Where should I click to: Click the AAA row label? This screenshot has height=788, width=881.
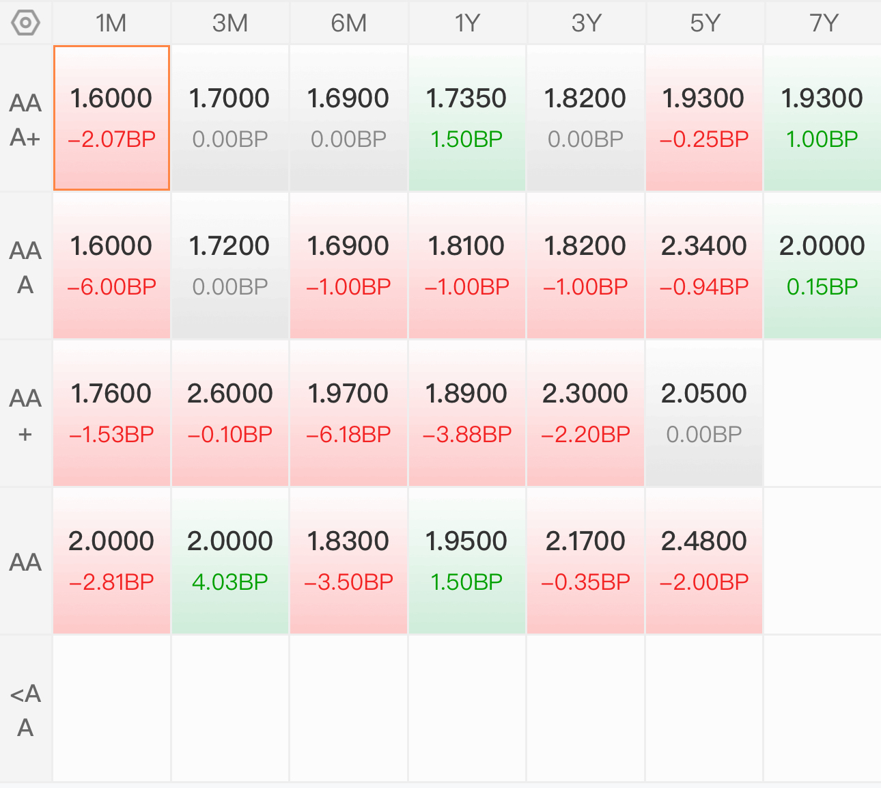(x=26, y=267)
